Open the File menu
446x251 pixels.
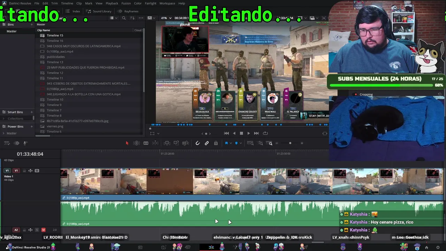point(37,3)
